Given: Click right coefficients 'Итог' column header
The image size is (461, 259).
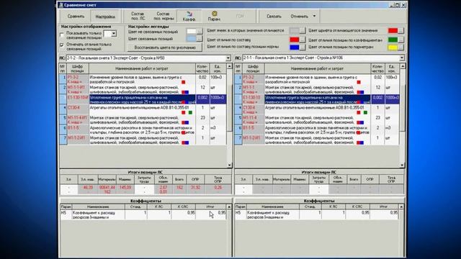Looking at the screenshot, I should [x=383, y=206].
